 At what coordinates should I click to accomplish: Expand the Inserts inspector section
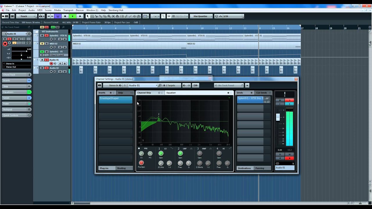point(17,80)
